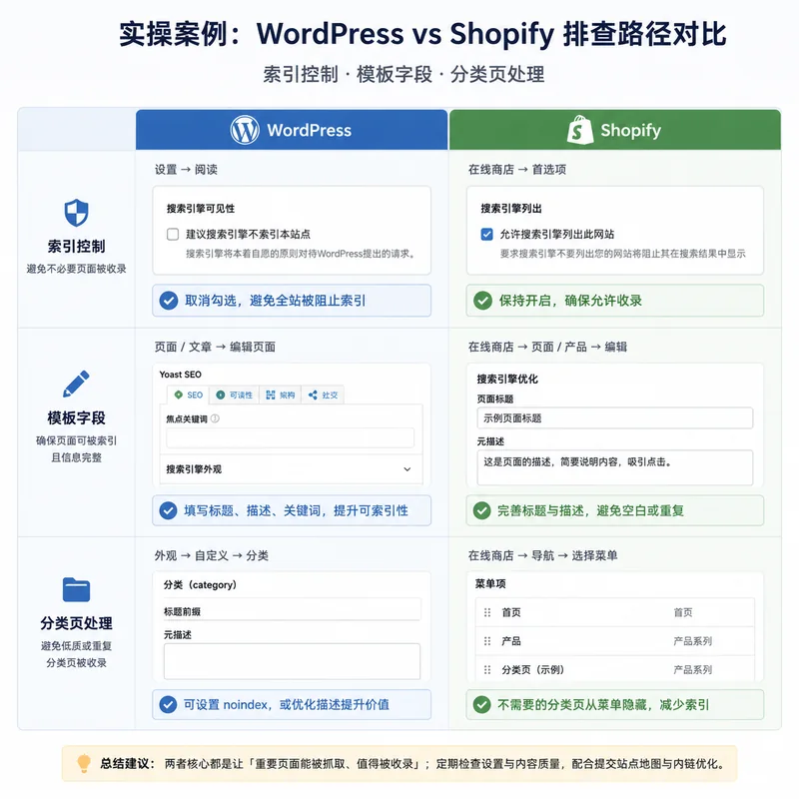Click the pencil icon above 模板字段

point(76,384)
